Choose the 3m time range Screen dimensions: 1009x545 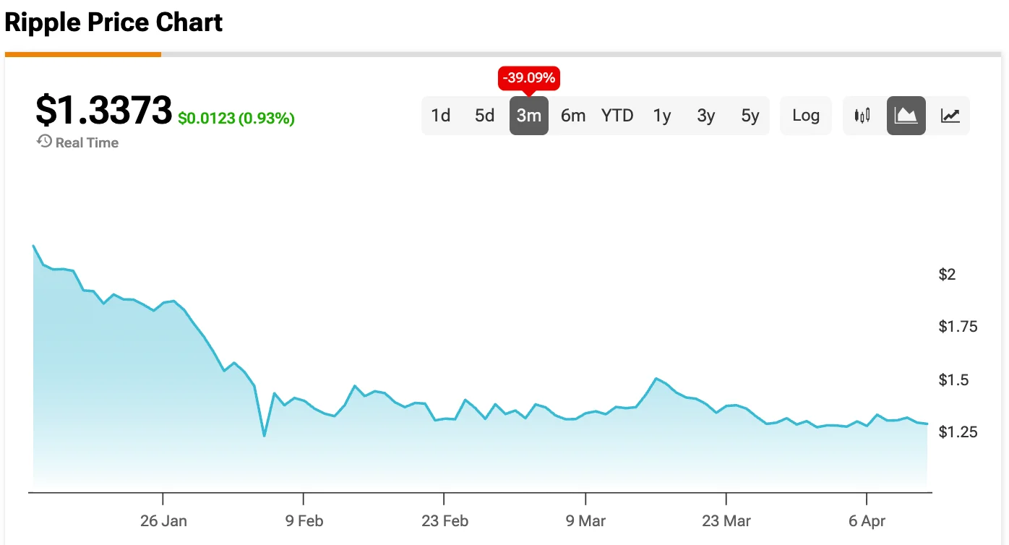tap(529, 116)
